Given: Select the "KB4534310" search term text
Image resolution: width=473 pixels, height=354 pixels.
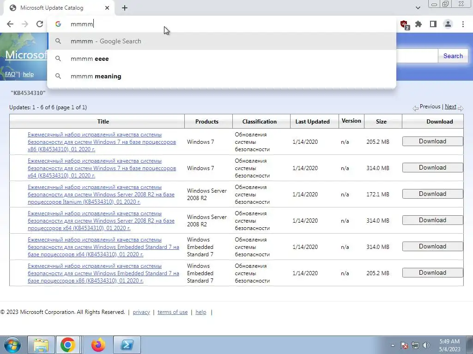Looking at the screenshot, I should [28, 93].
